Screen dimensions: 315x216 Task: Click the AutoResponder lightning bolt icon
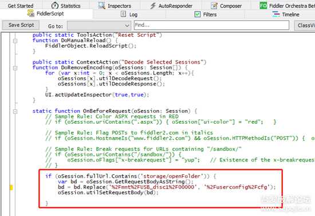153,6
